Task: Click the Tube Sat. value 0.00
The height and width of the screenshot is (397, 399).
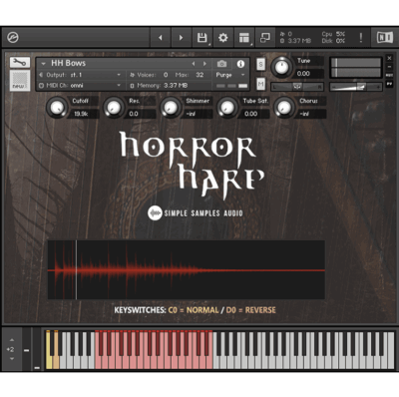Action: [251, 114]
